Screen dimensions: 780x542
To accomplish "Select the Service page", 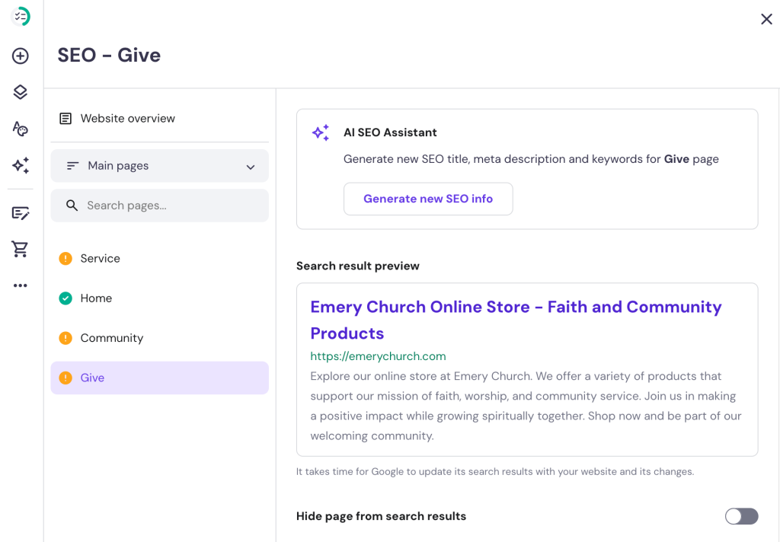I will point(101,259).
